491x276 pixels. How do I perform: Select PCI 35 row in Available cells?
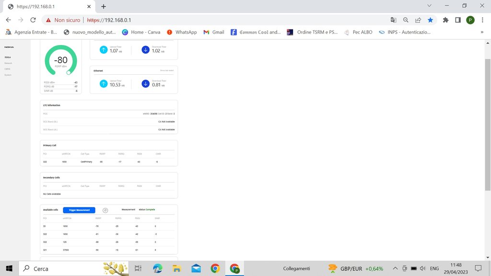click(x=109, y=226)
